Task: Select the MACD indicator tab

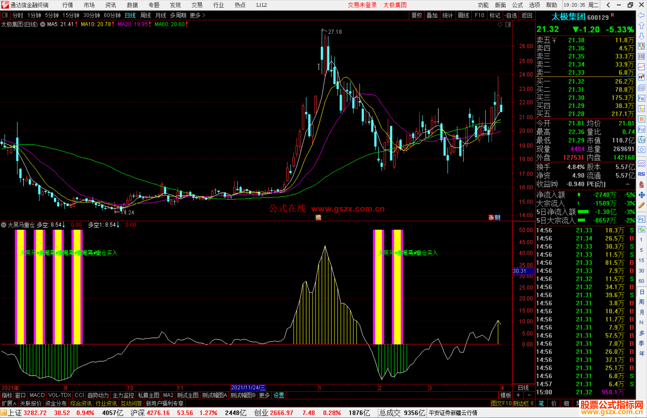Action: click(37, 395)
